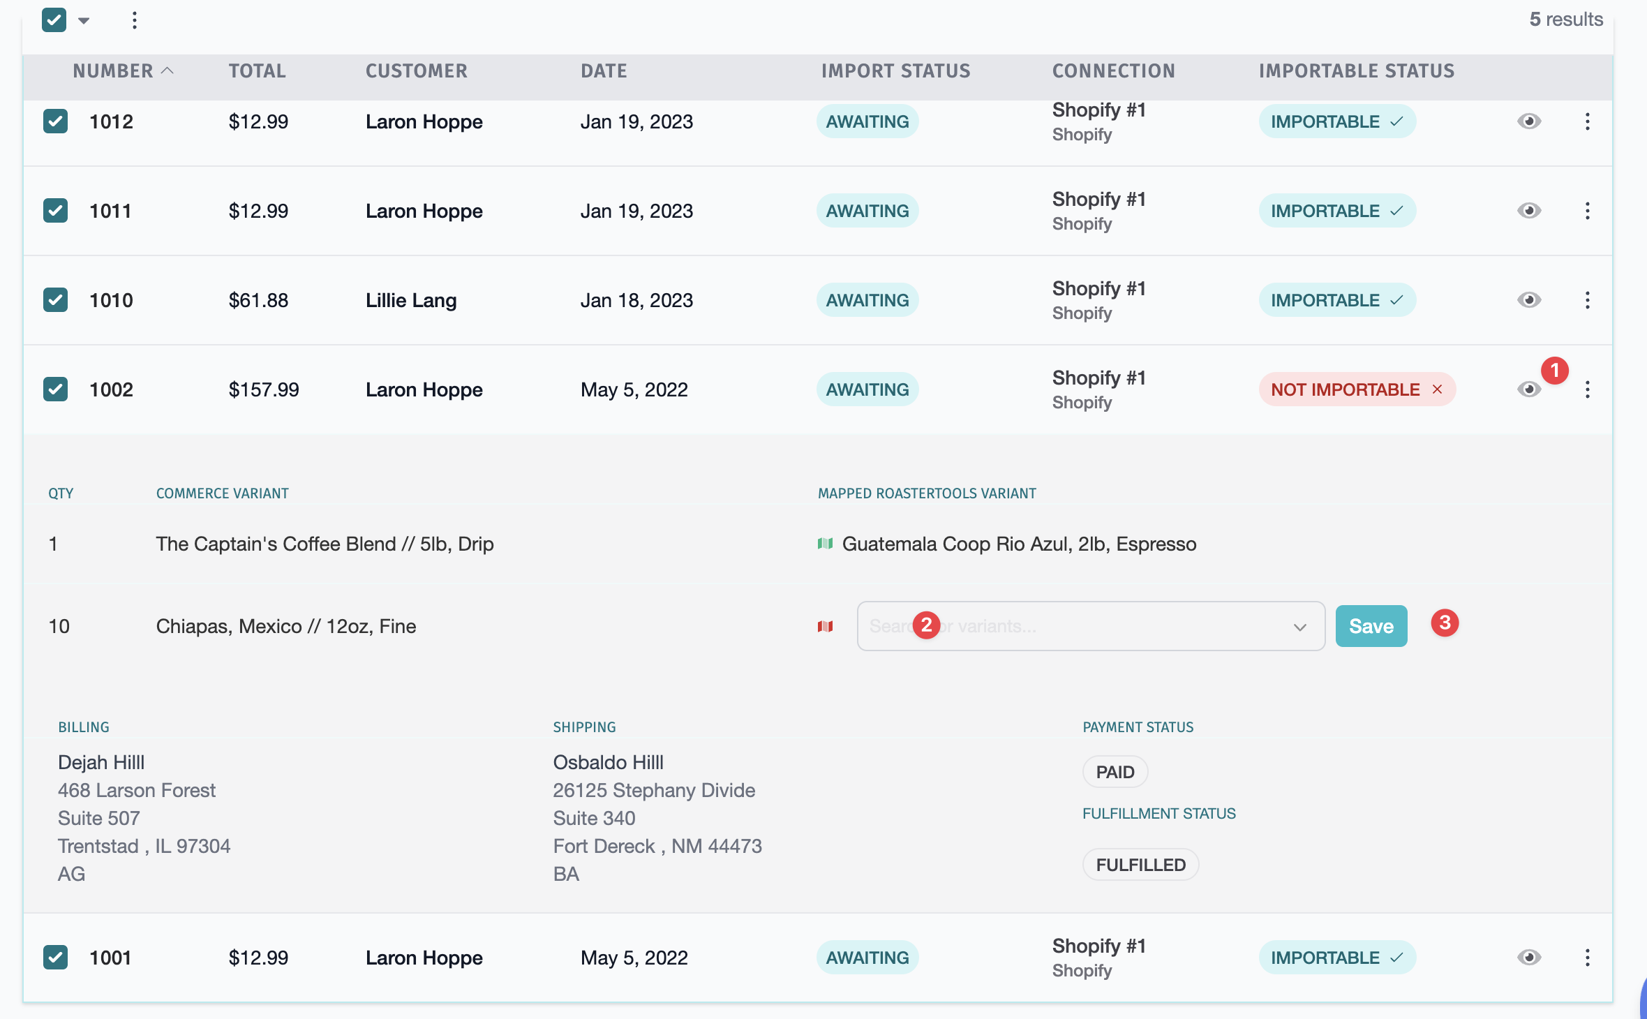The width and height of the screenshot is (1647, 1019).
Task: Toggle the select-all checkbox
Action: (x=54, y=20)
